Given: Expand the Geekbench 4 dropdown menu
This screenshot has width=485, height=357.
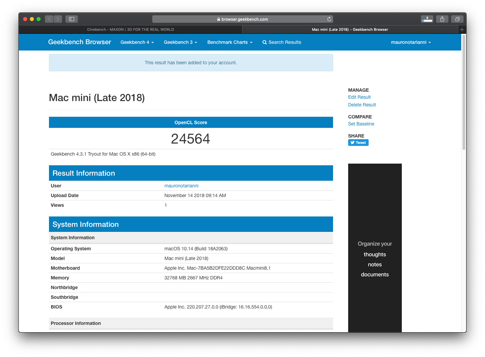Looking at the screenshot, I should 137,42.
